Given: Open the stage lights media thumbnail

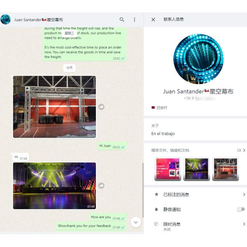Looking at the screenshot, I should (x=196, y=169).
